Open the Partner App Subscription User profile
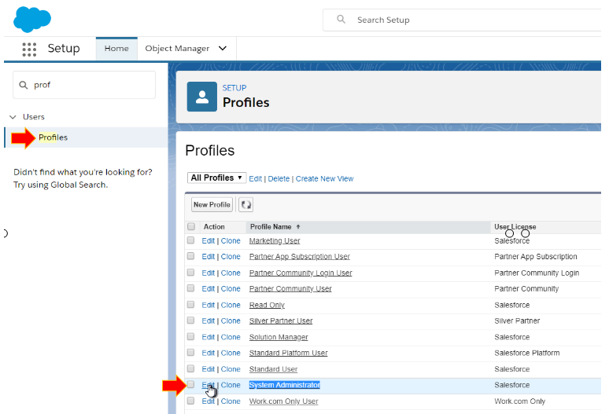609x414 pixels. pyautogui.click(x=300, y=257)
